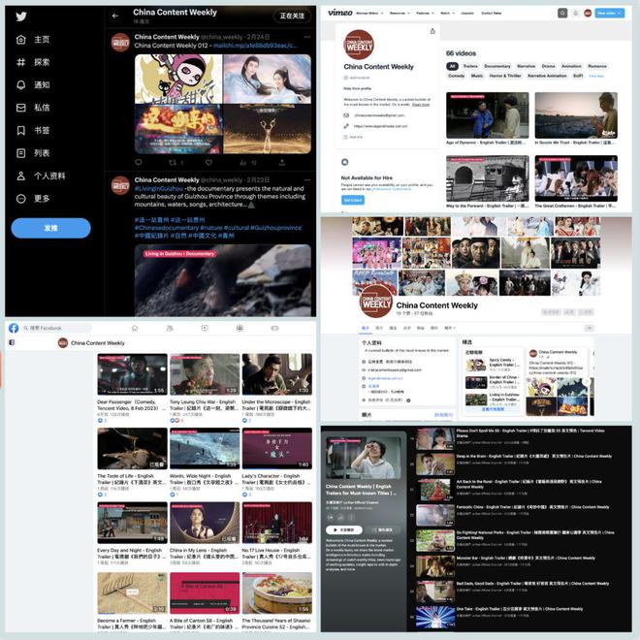Open Twitter 更多 more menu
The image size is (640, 640).
(33, 199)
